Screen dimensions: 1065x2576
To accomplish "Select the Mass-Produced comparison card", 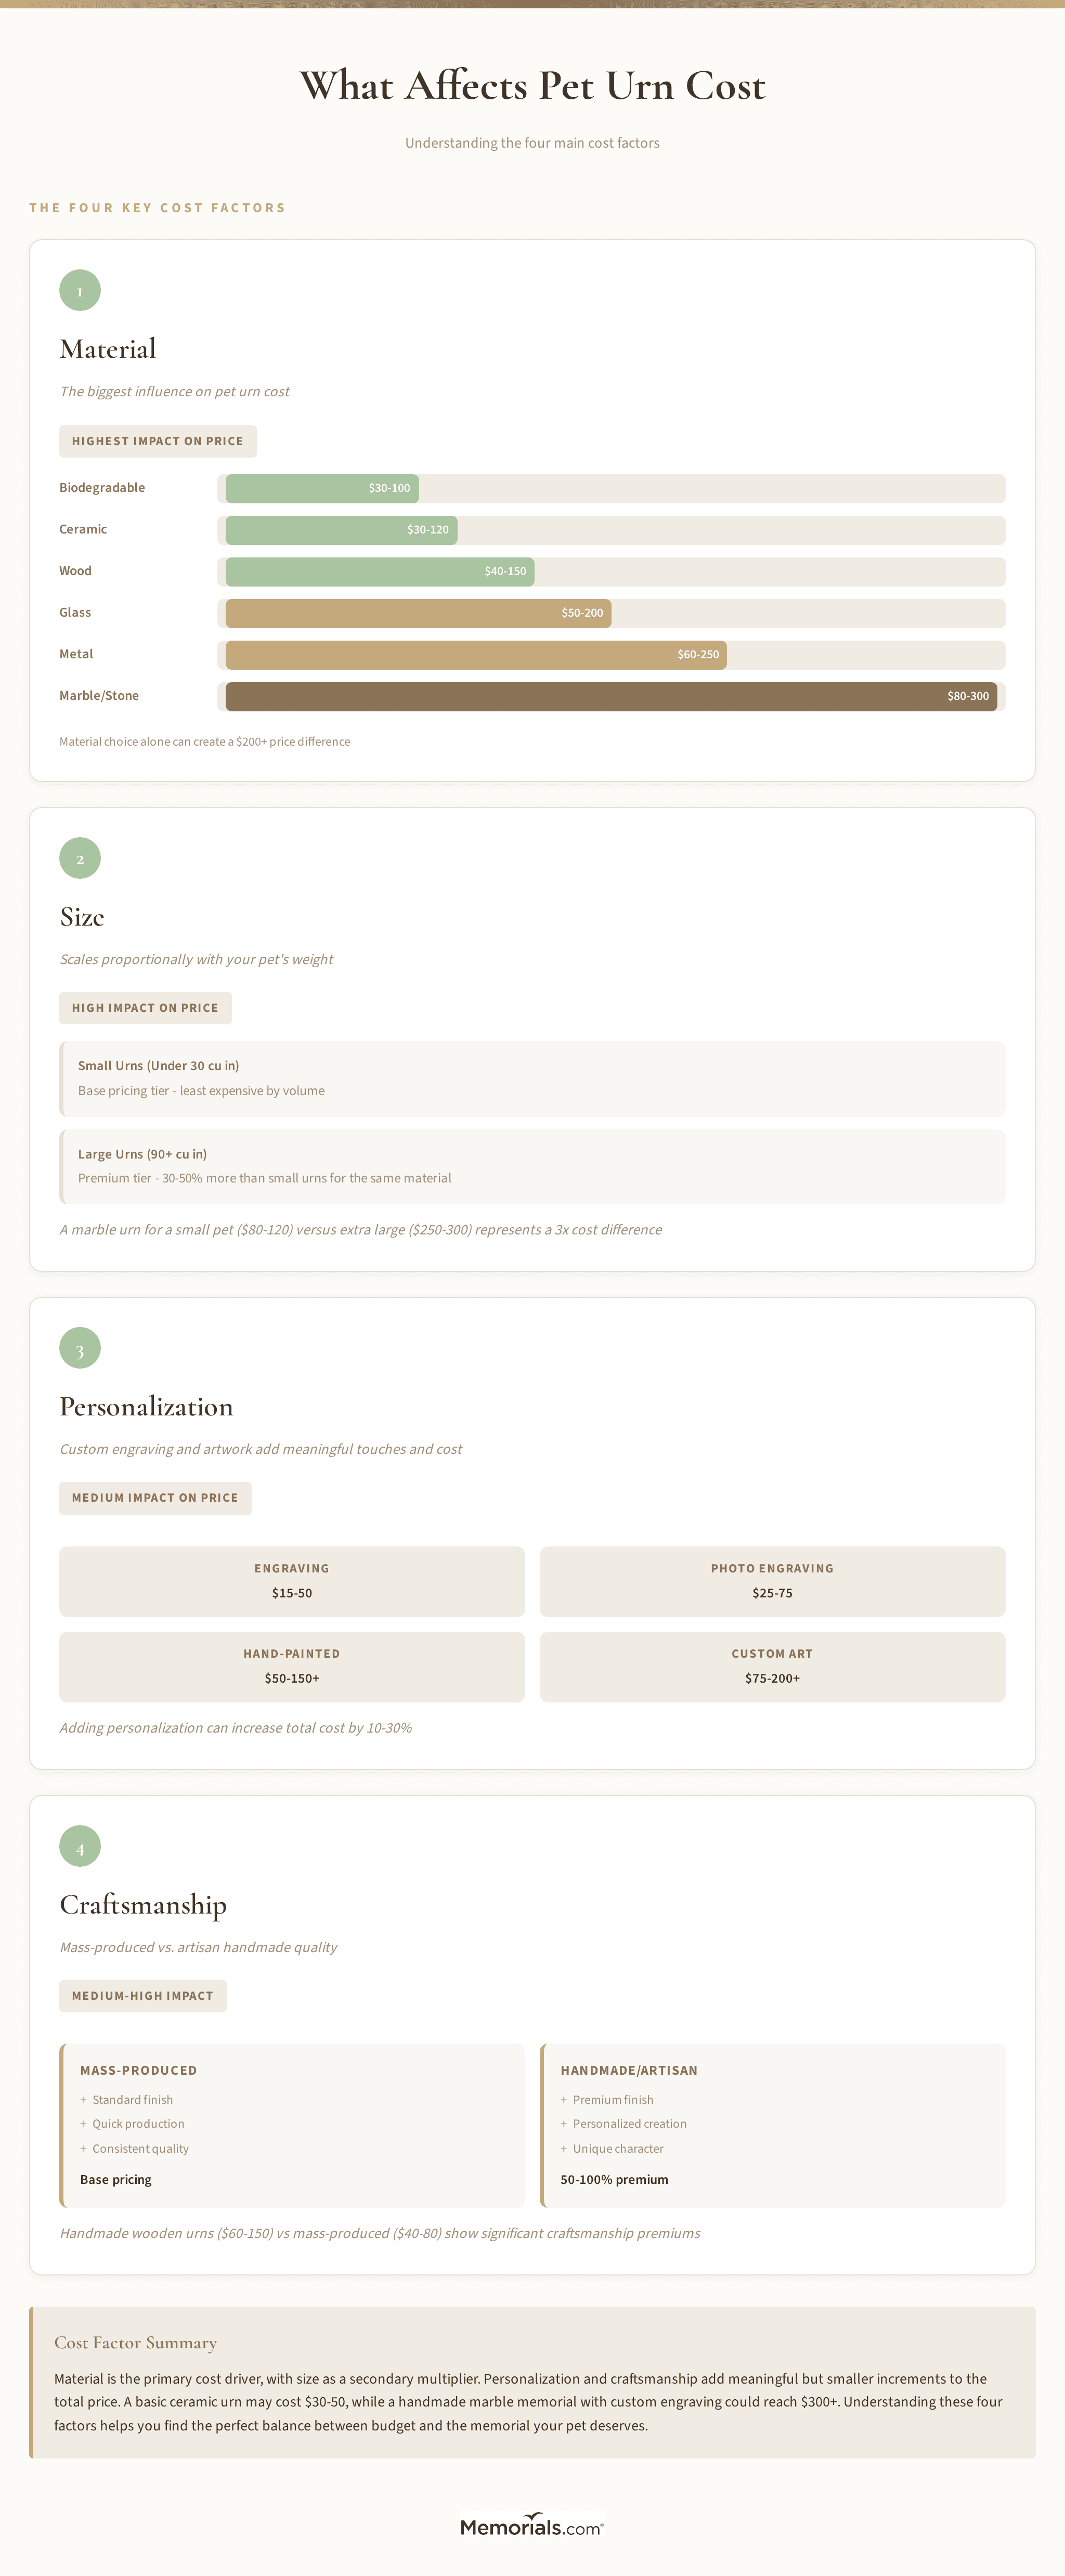I will click(x=292, y=2124).
